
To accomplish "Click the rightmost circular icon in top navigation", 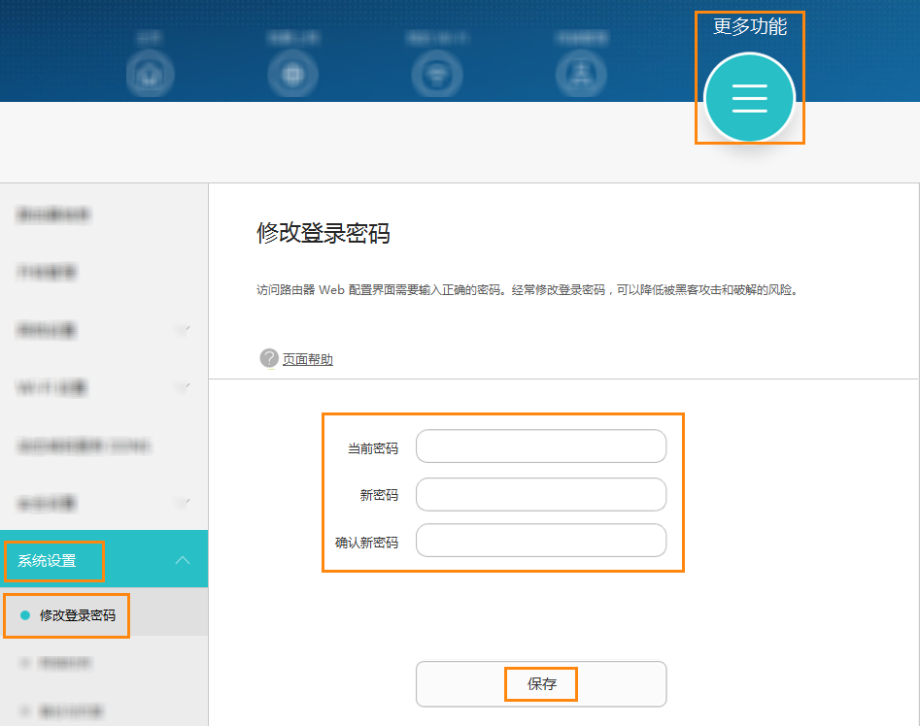I will click(x=581, y=75).
